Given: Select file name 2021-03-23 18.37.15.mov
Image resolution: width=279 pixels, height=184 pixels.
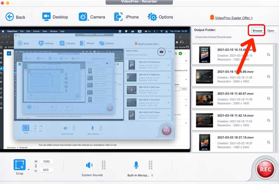Looking at the screenshot, I should pos(235,137).
